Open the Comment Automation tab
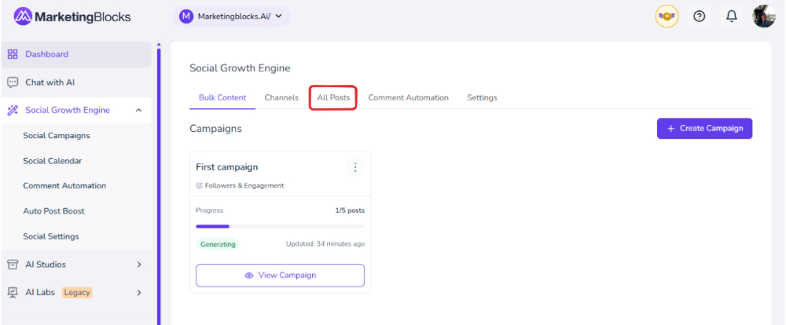The height and width of the screenshot is (325, 786). [x=408, y=98]
